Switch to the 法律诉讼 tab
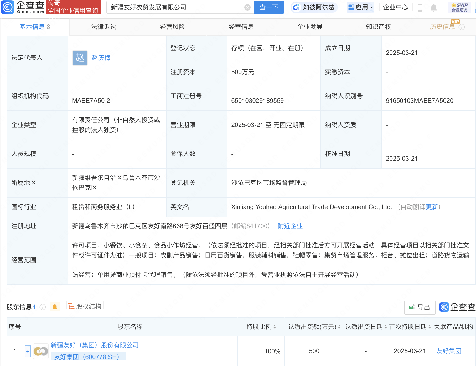Image resolution: width=476 pixels, height=366 pixels. point(104,27)
